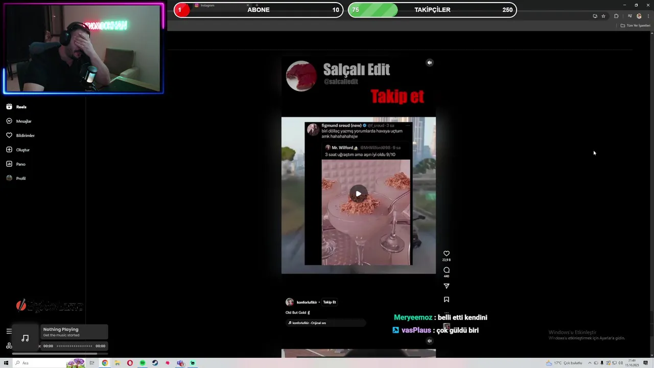The height and width of the screenshot is (368, 654).
Task: Open File Explorer from the taskbar
Action: [117, 363]
